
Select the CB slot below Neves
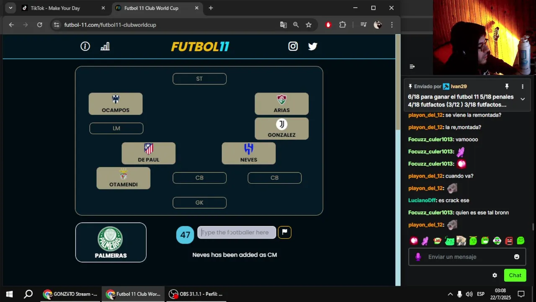point(274,178)
